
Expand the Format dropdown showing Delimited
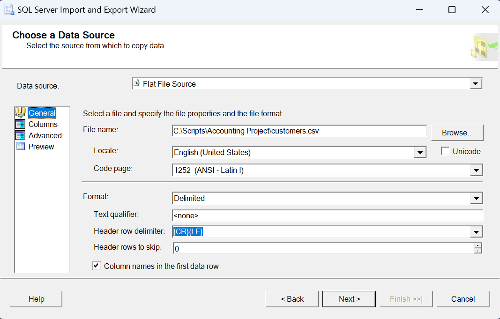click(x=476, y=198)
